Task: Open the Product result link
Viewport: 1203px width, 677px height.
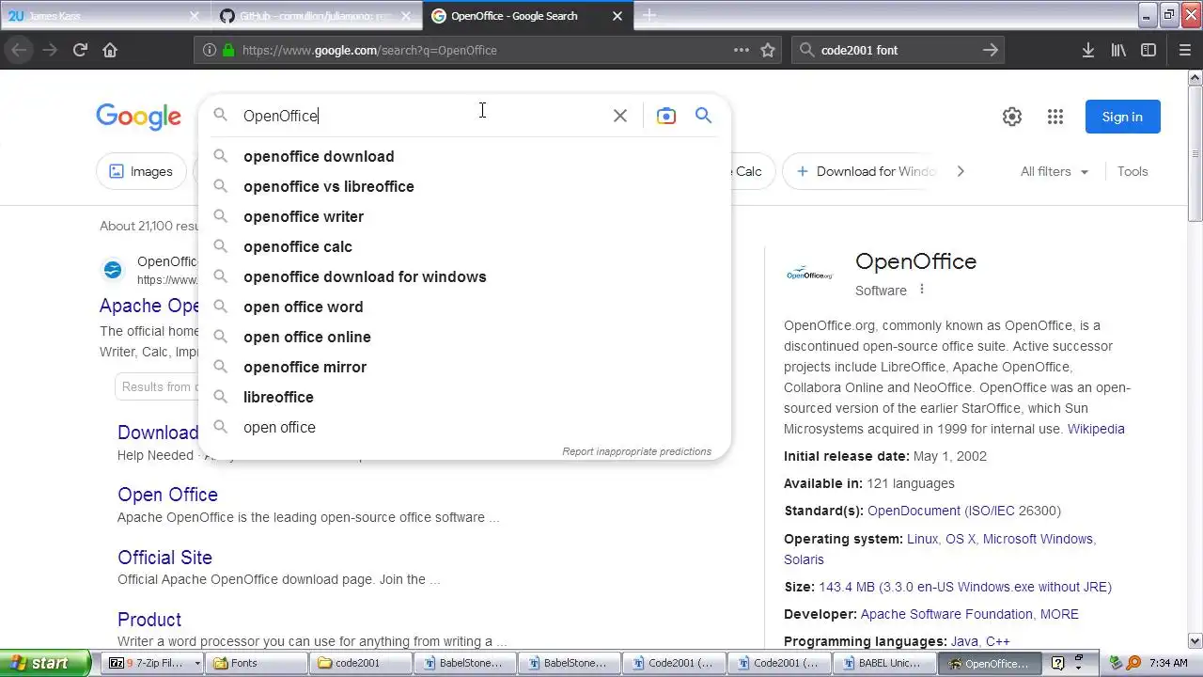Action: (x=149, y=620)
